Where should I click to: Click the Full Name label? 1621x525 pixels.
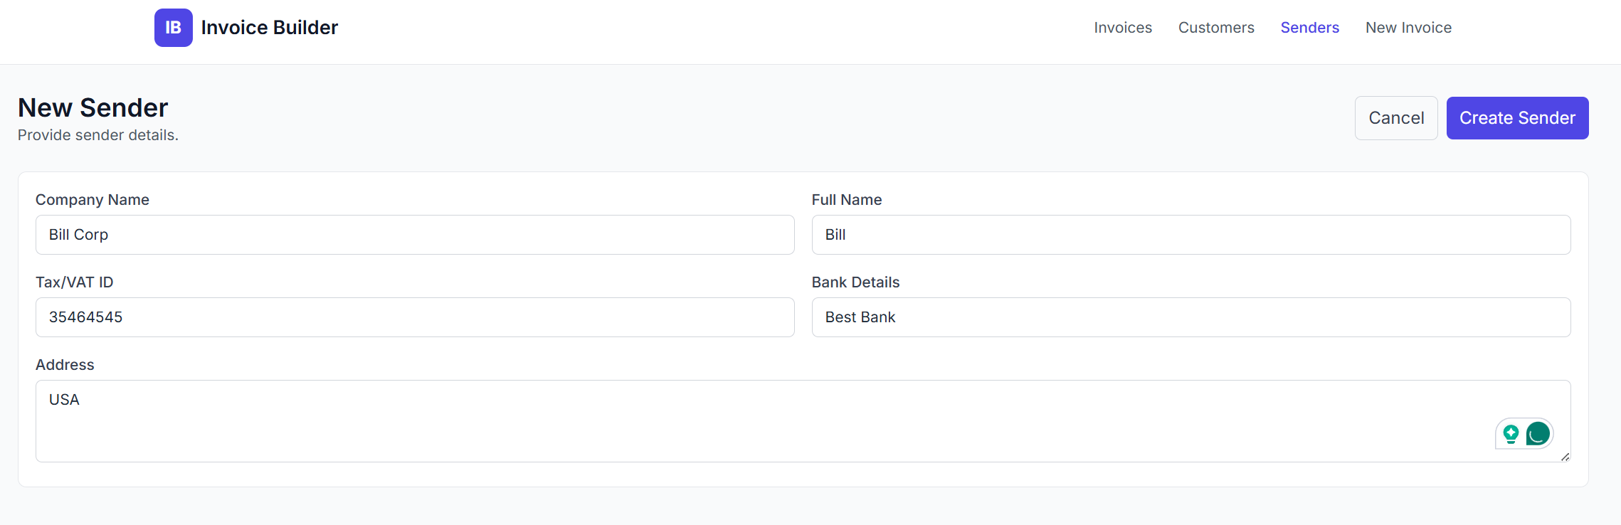[x=846, y=200]
